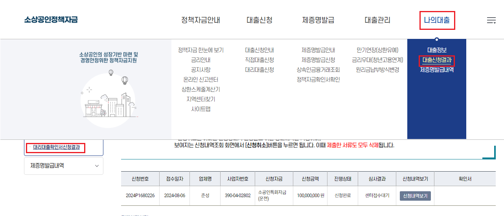Screen dimensions: 504x216
Task: Click the 신청내역보기 button
Action: [x=415, y=196]
